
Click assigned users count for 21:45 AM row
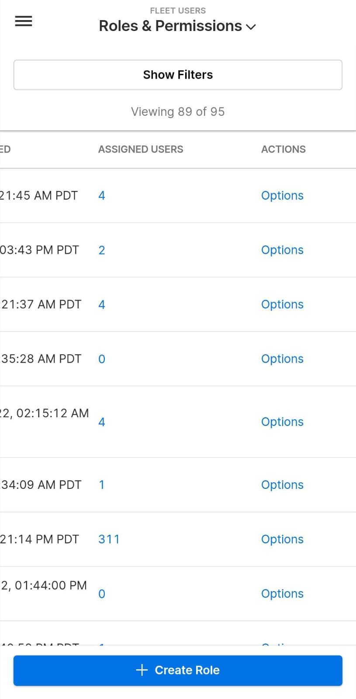(x=102, y=195)
